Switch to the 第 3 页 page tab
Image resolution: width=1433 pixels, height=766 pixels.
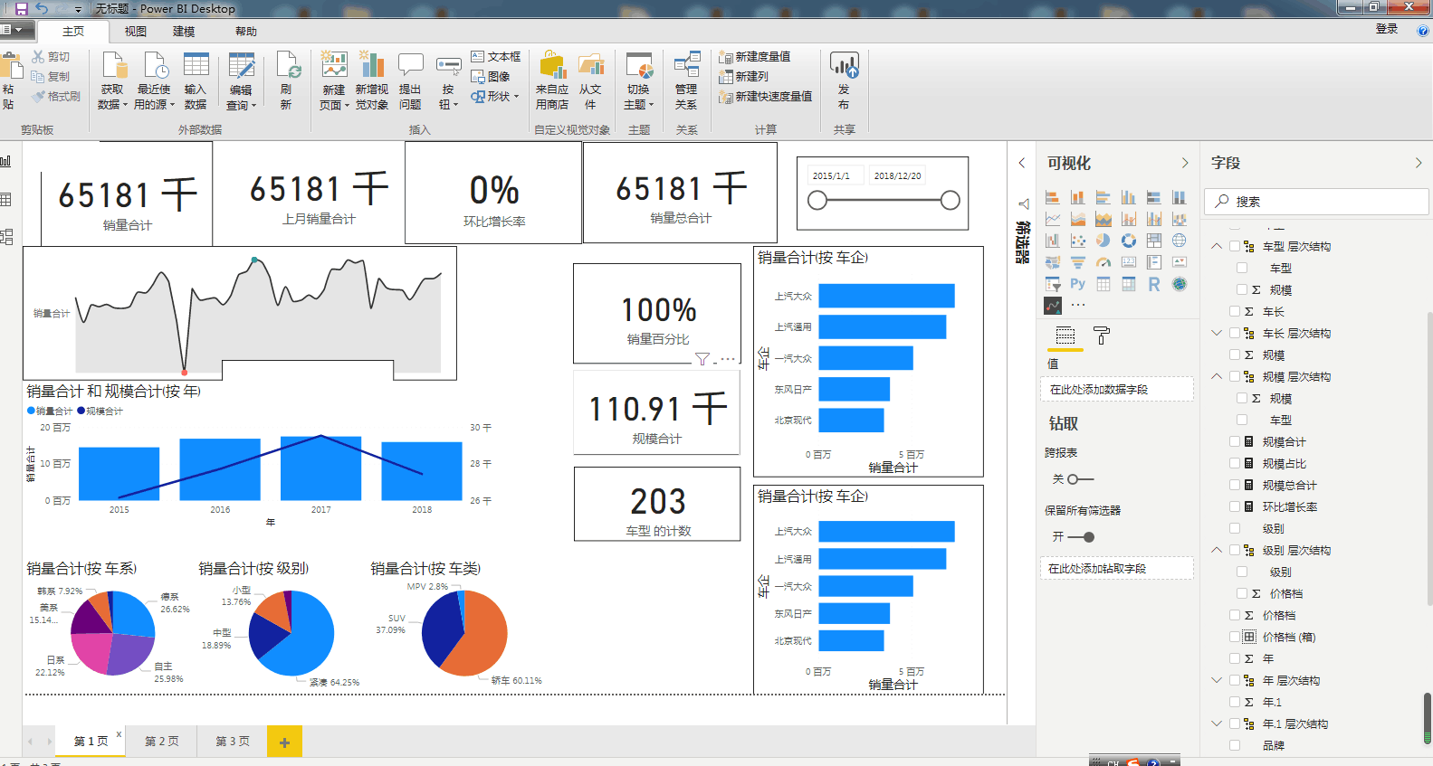233,741
